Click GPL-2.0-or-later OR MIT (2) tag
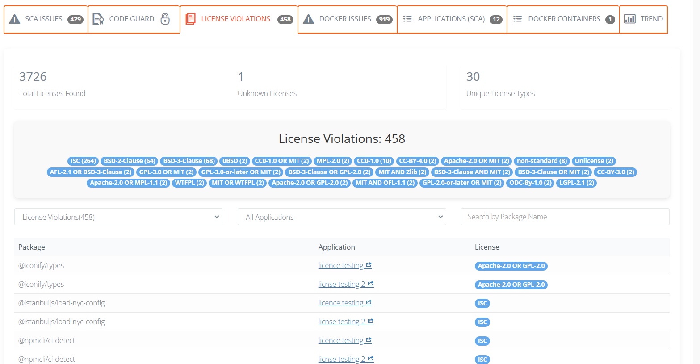The width and height of the screenshot is (700, 364). (462, 183)
